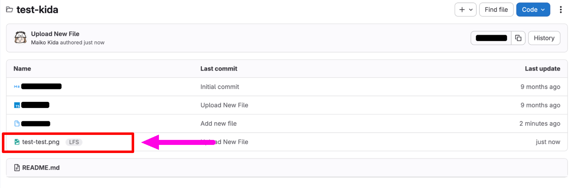Click the README.md header link
573x188 pixels.
point(41,168)
